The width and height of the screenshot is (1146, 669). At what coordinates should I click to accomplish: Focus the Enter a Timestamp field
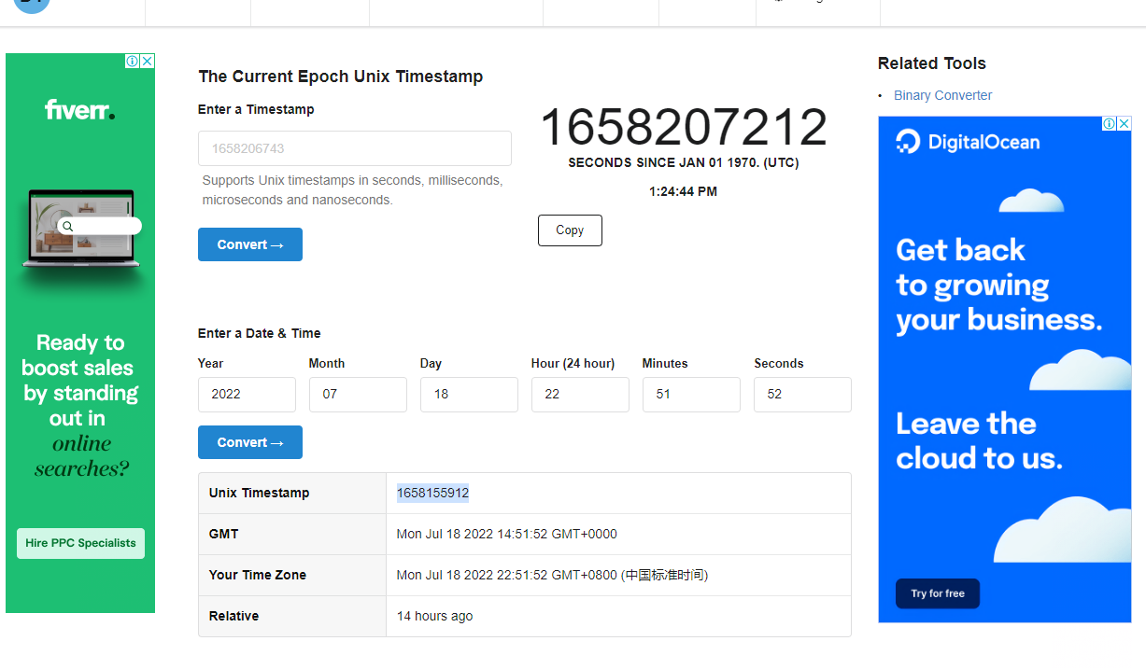(x=355, y=148)
